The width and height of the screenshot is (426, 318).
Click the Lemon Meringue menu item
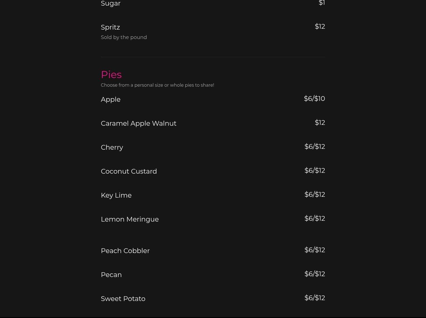[x=129, y=219]
